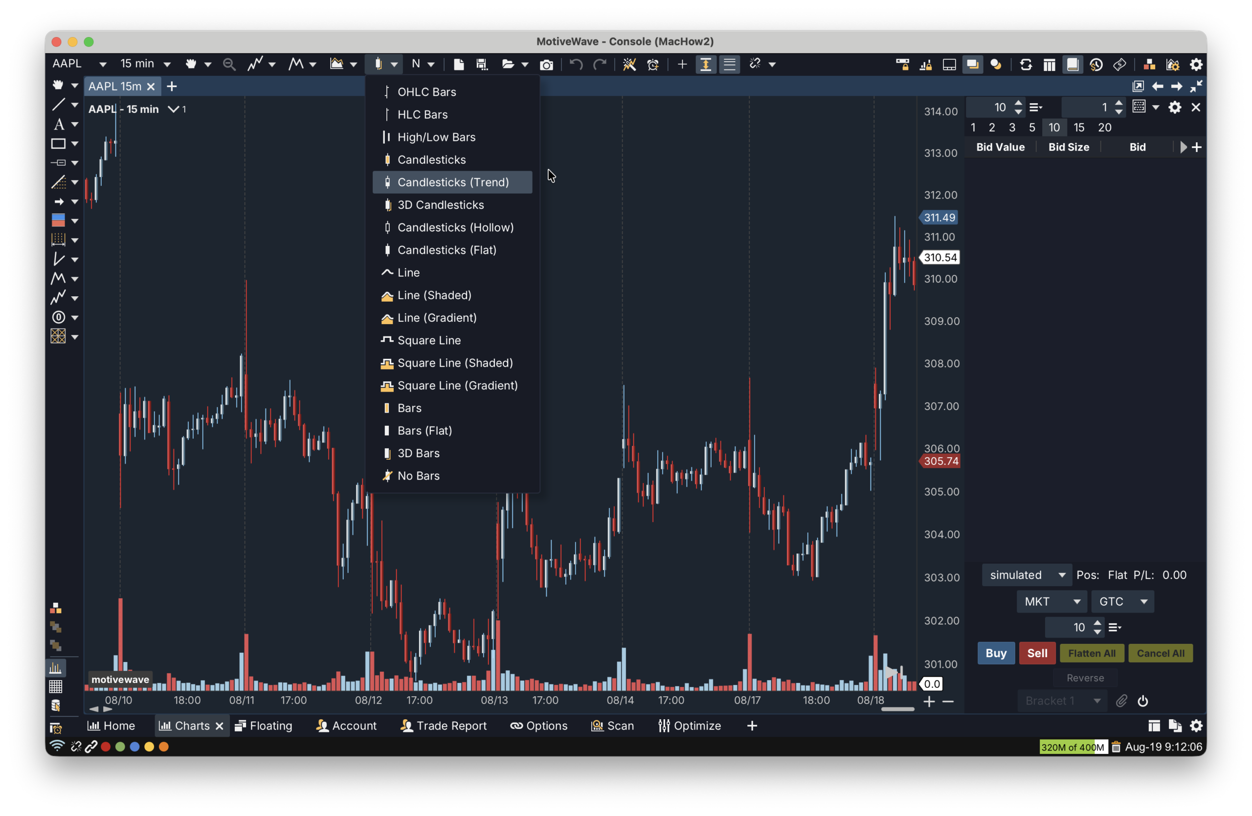Choose No Bars from bar type menu

tap(452, 475)
